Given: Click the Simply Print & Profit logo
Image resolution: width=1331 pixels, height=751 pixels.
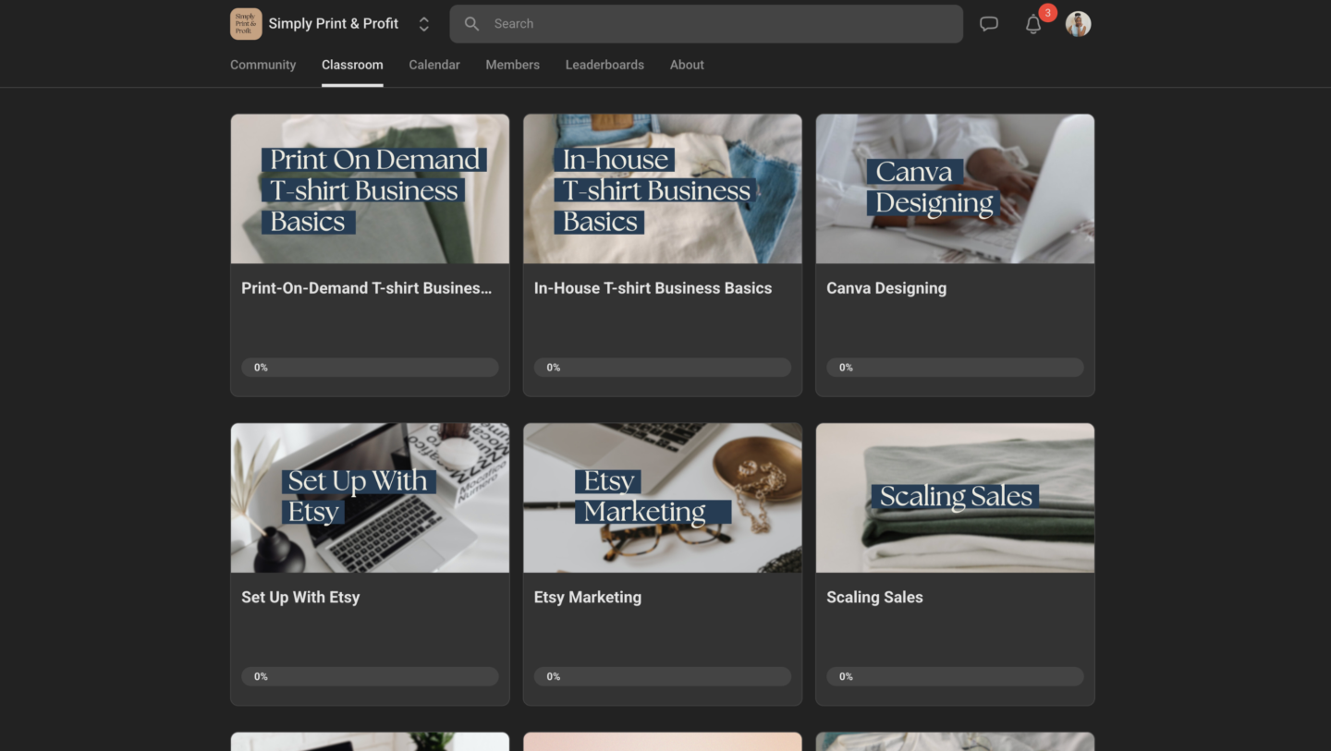Looking at the screenshot, I should 246,24.
